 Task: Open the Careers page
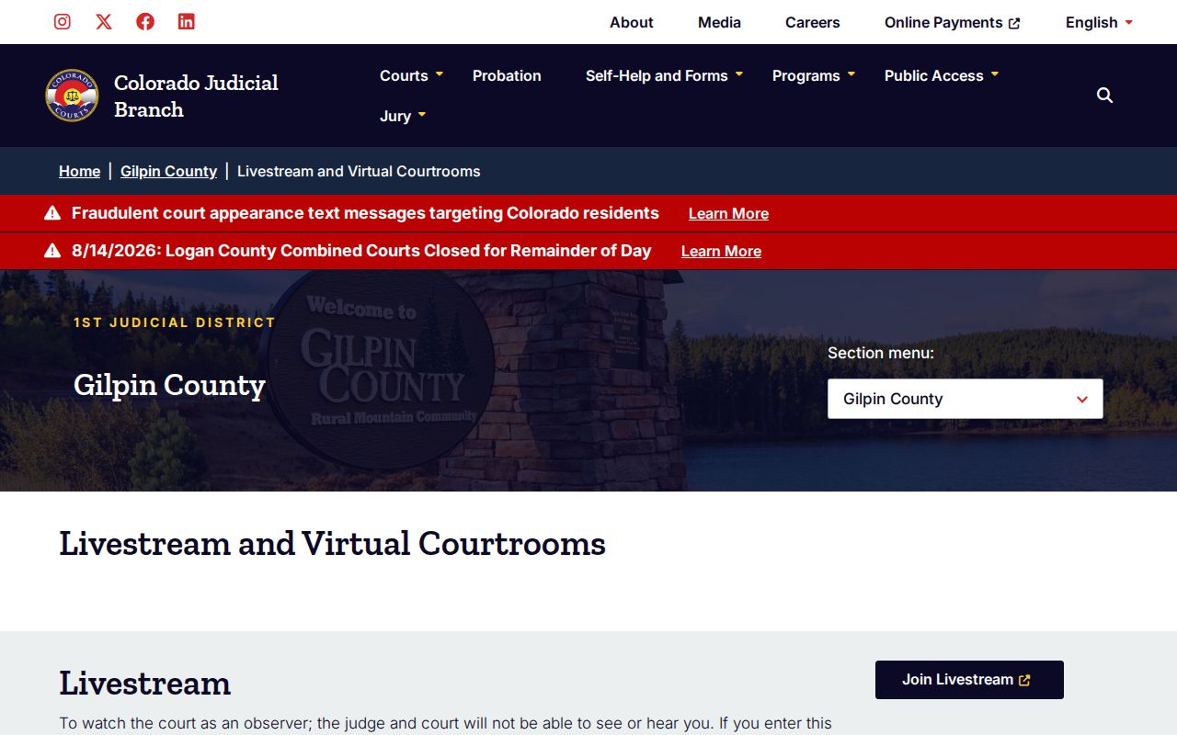[x=813, y=22]
